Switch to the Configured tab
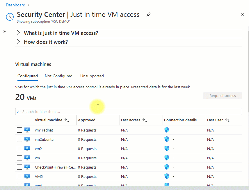This screenshot has width=249, height=190. (x=28, y=76)
